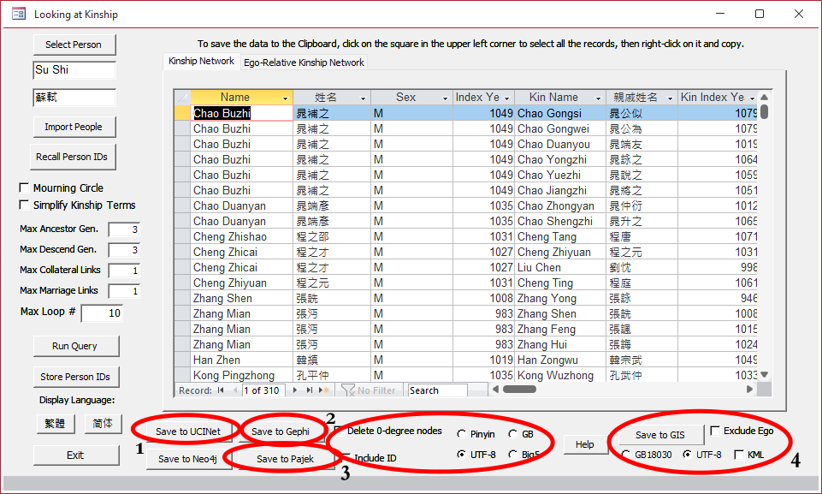Click the No Filter indicator icon
The height and width of the screenshot is (494, 822).
tap(348, 390)
